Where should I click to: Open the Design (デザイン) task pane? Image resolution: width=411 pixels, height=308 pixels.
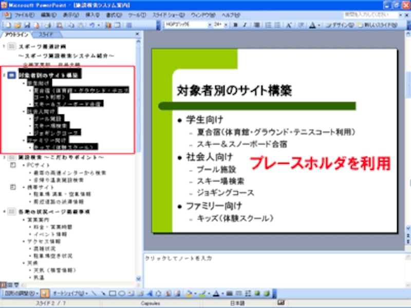click(x=340, y=25)
